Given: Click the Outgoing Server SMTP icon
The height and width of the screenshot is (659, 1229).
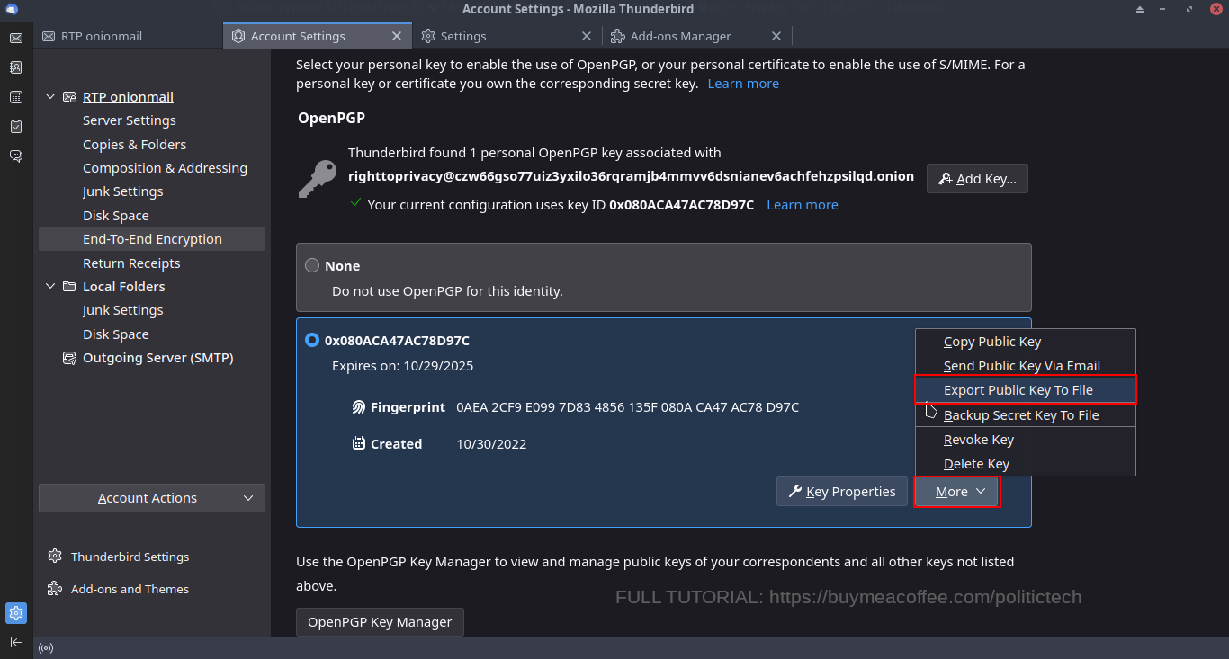Looking at the screenshot, I should coord(69,358).
